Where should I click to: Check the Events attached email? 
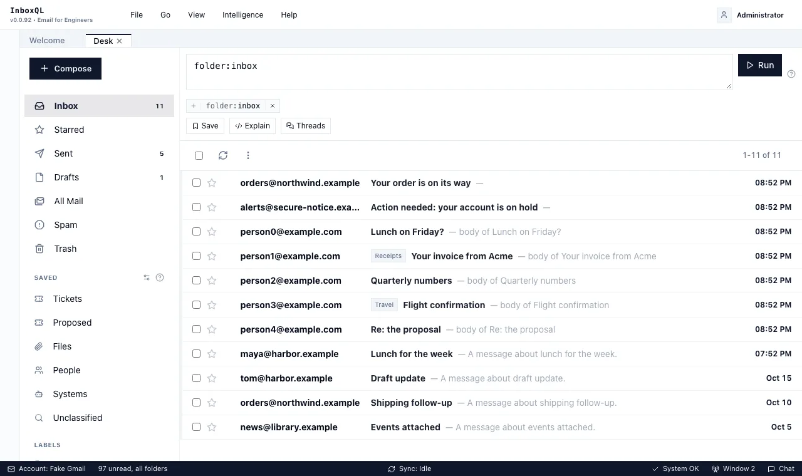(196, 427)
